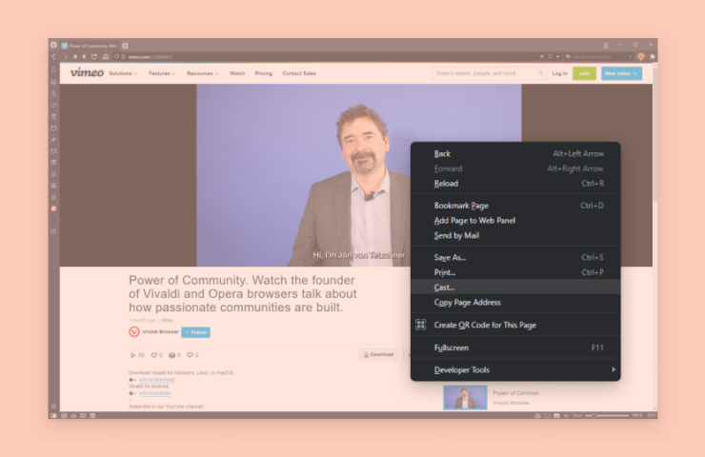Open the Contact Sales link
This screenshot has height=457, width=705.
coord(299,73)
